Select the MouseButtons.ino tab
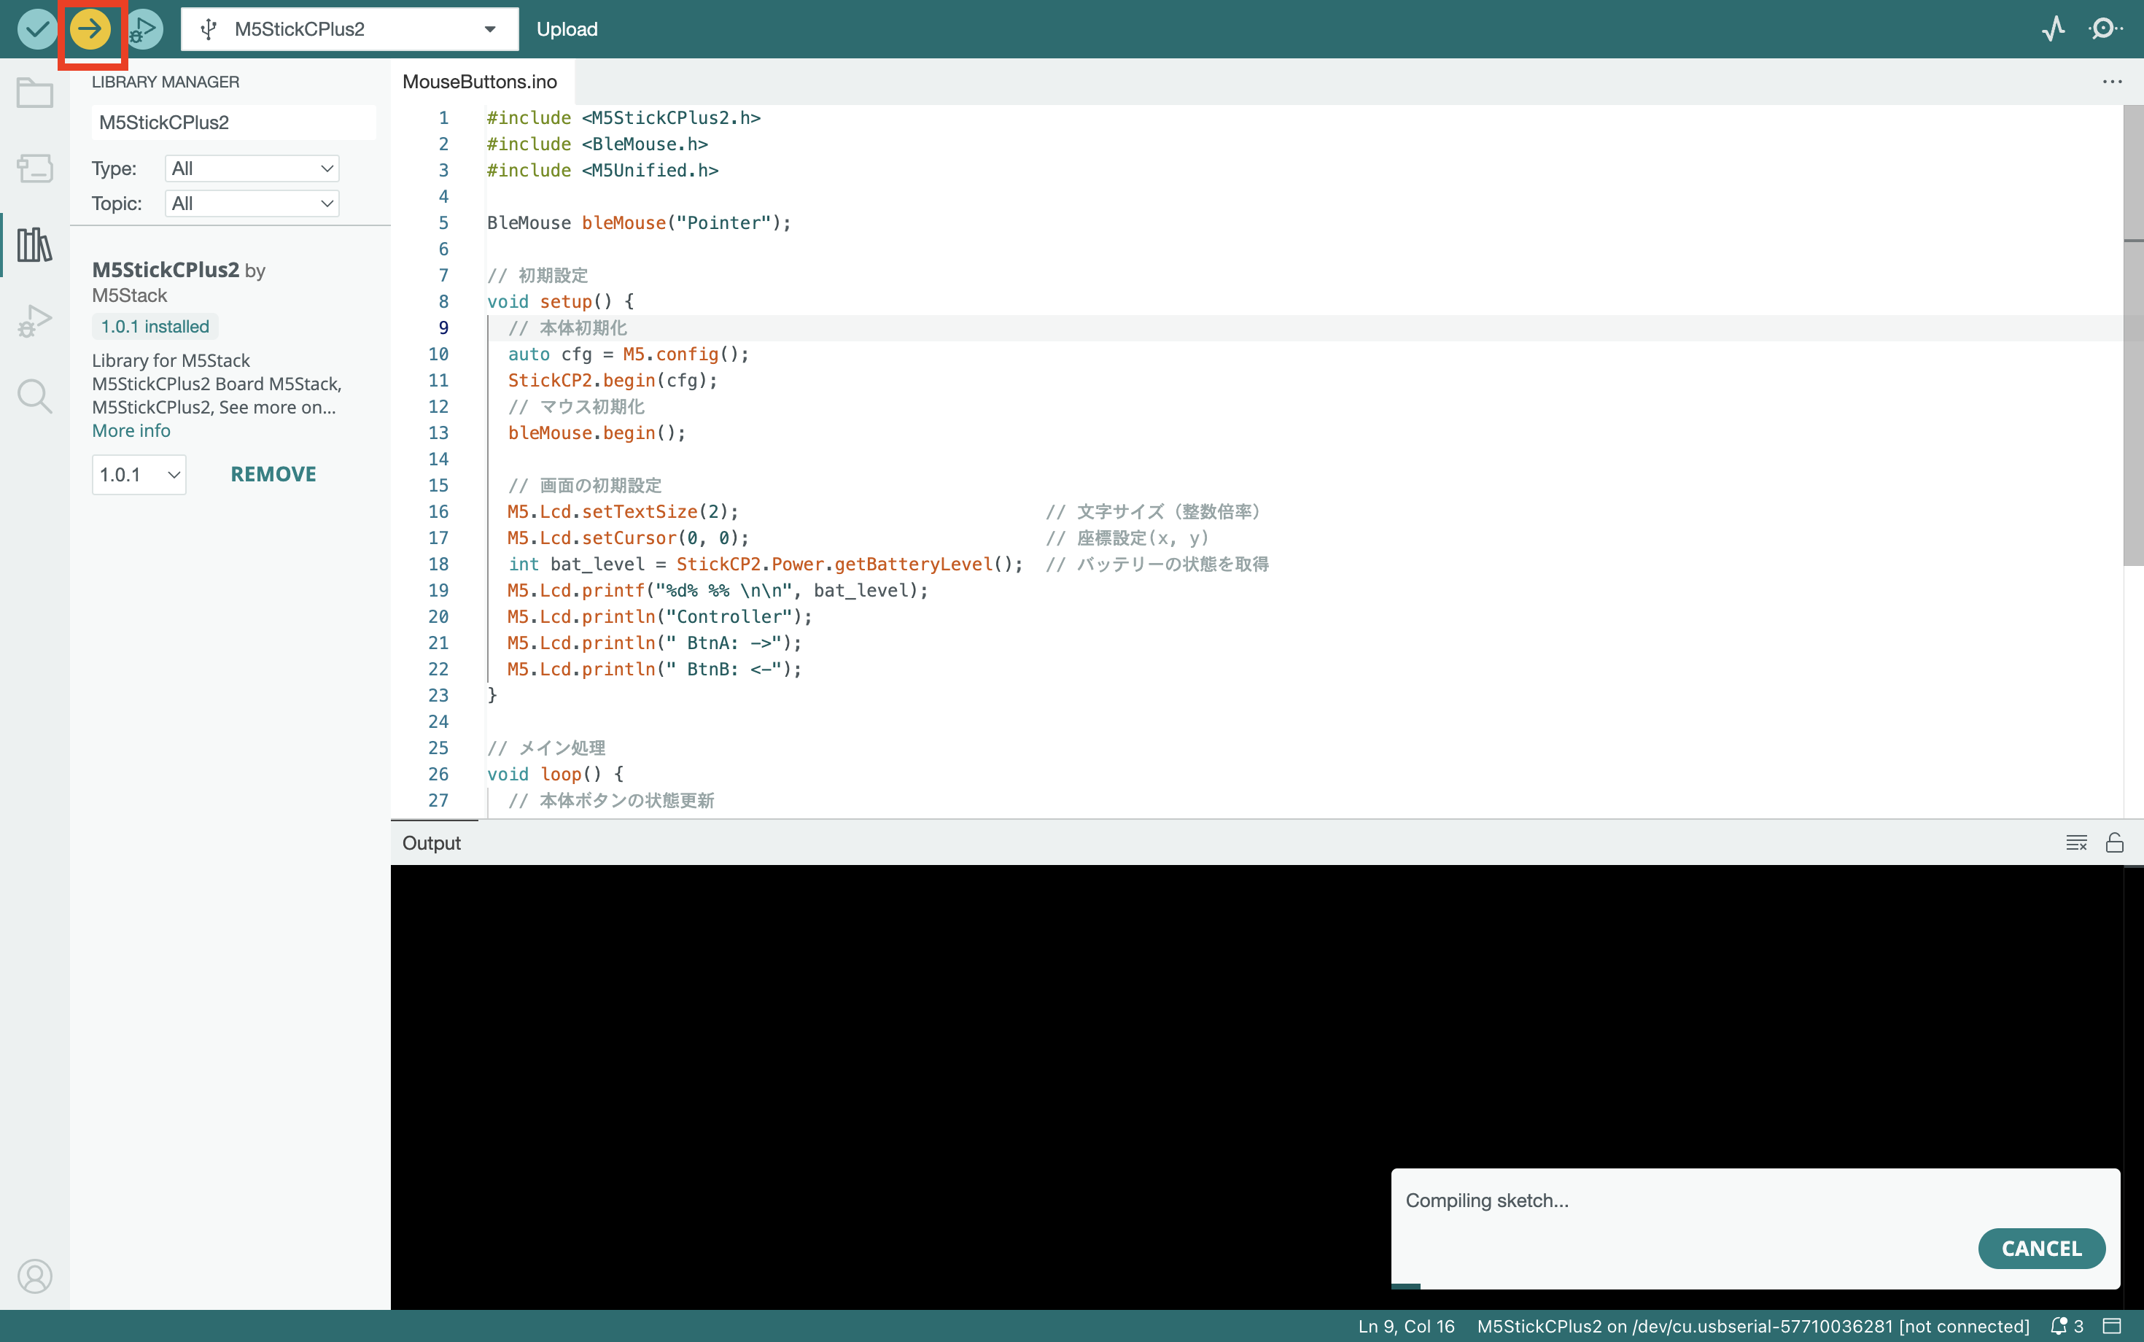 (479, 82)
